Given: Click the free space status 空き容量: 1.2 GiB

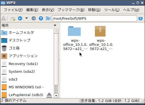Looking at the screenshot, I should (x=110, y=101).
